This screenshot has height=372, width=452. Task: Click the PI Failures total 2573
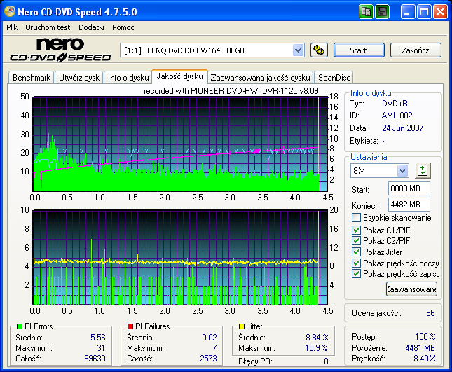208,359
